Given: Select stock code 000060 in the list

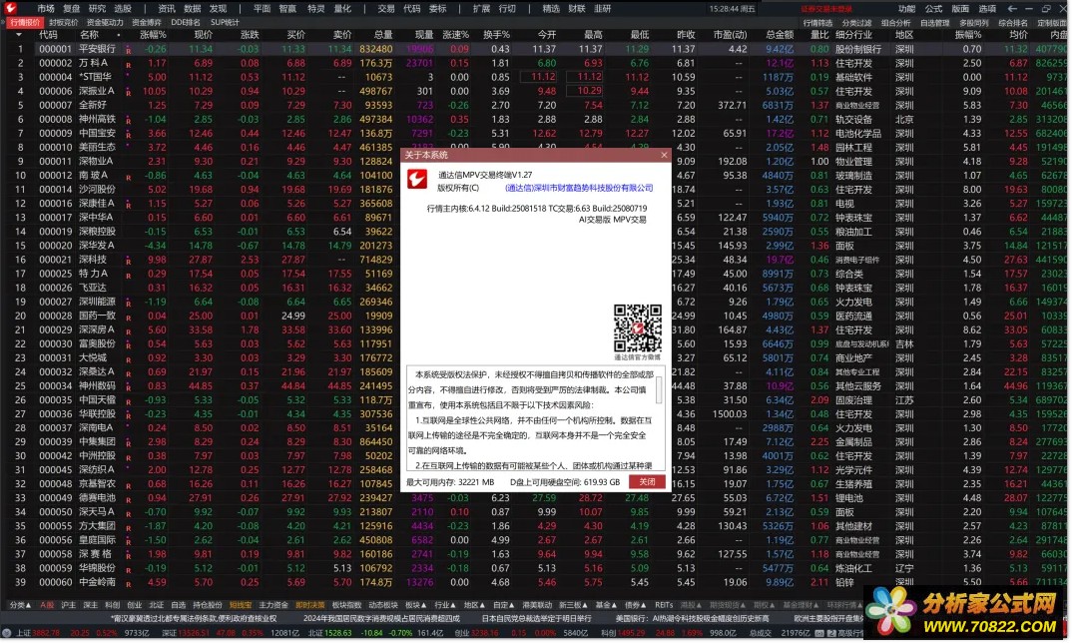Looking at the screenshot, I should [55, 583].
